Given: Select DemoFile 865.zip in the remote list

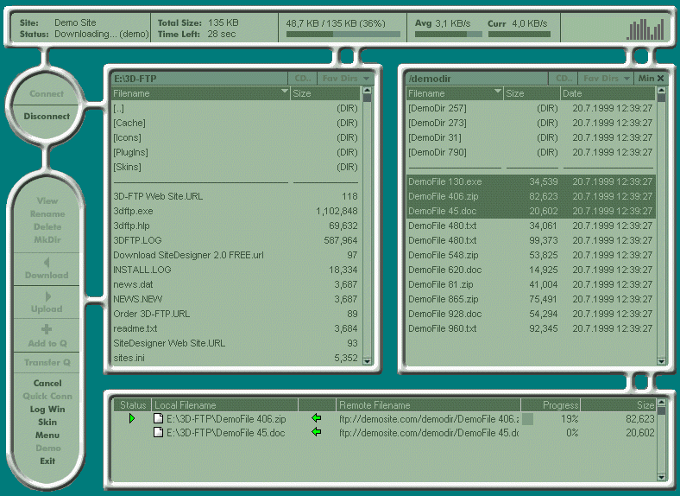Looking at the screenshot, I should coord(531,299).
